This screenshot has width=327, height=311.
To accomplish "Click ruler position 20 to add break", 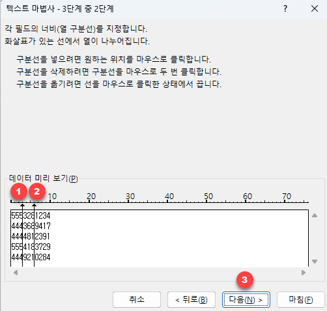I will pos(91,196).
